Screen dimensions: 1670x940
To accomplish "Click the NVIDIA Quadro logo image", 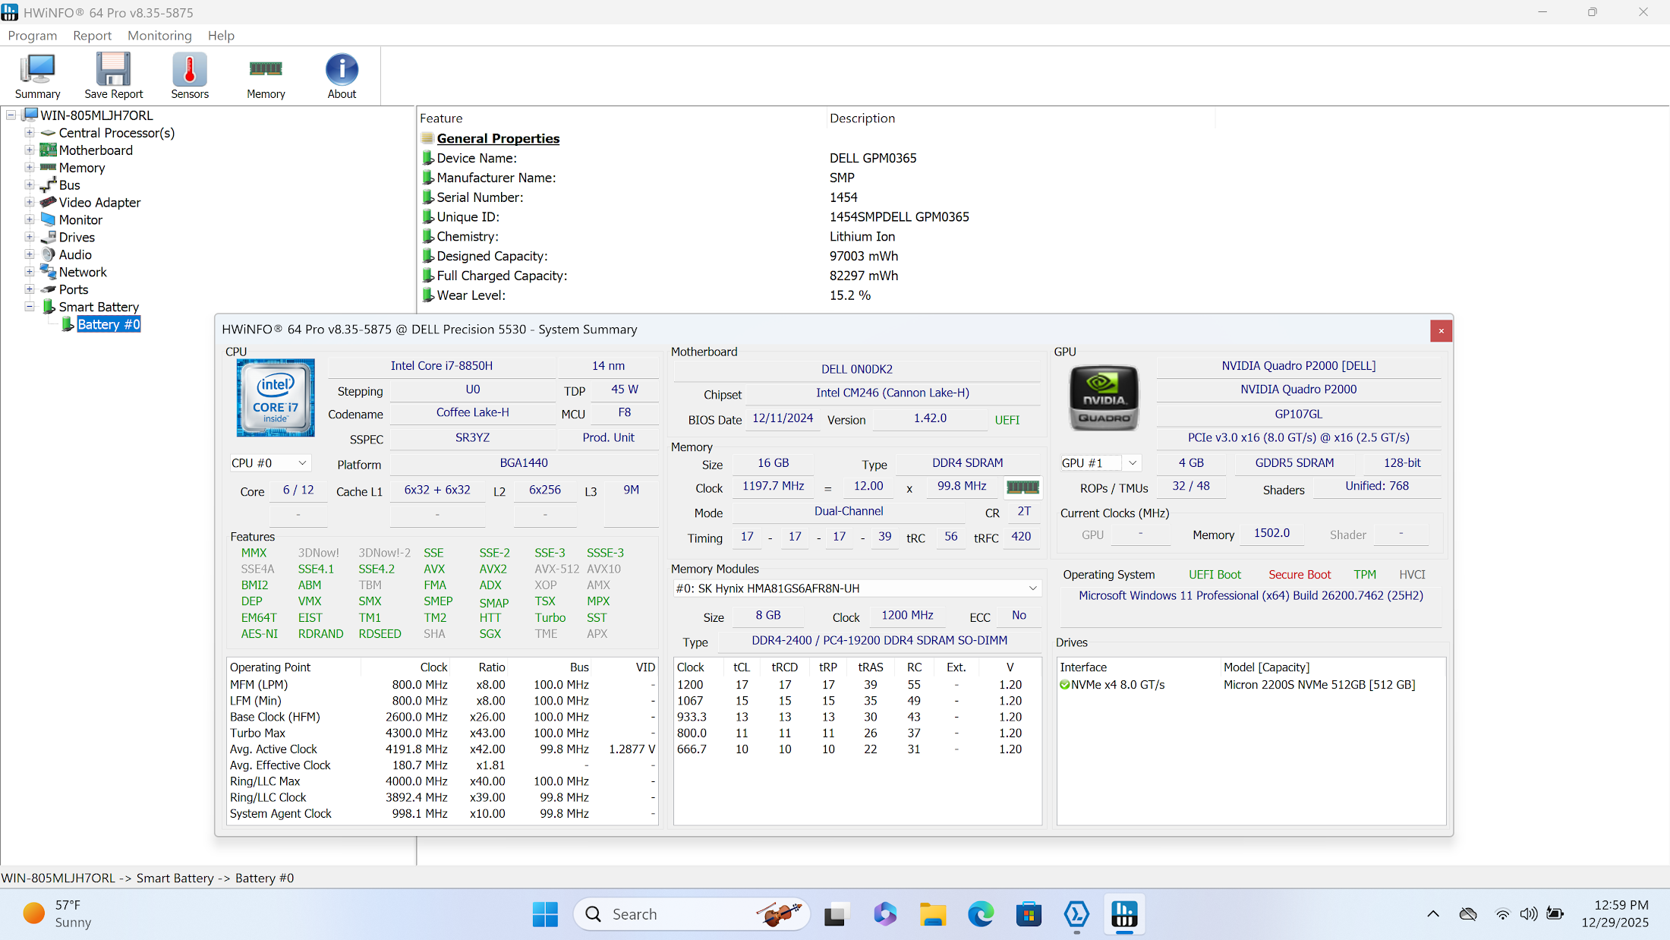I will (x=1104, y=398).
